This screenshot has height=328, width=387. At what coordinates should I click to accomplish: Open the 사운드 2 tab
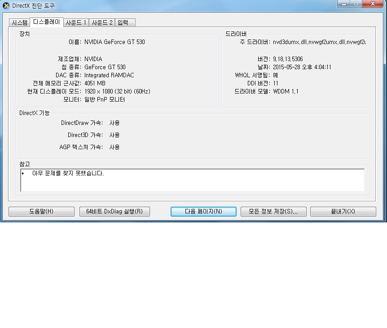[x=102, y=22]
